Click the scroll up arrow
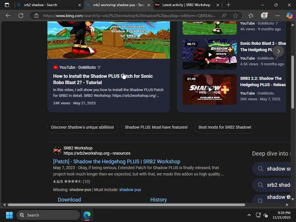 coord(293,25)
